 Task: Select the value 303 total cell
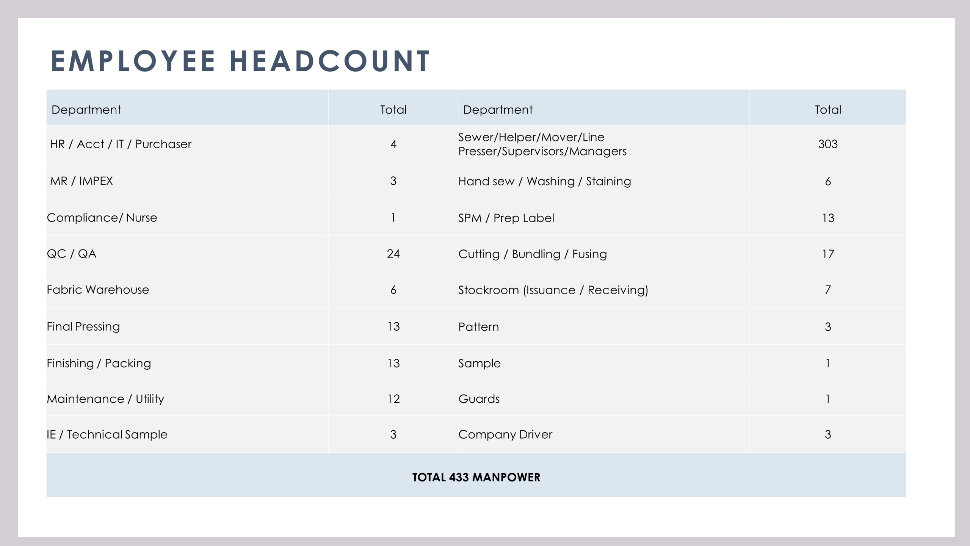(x=827, y=144)
